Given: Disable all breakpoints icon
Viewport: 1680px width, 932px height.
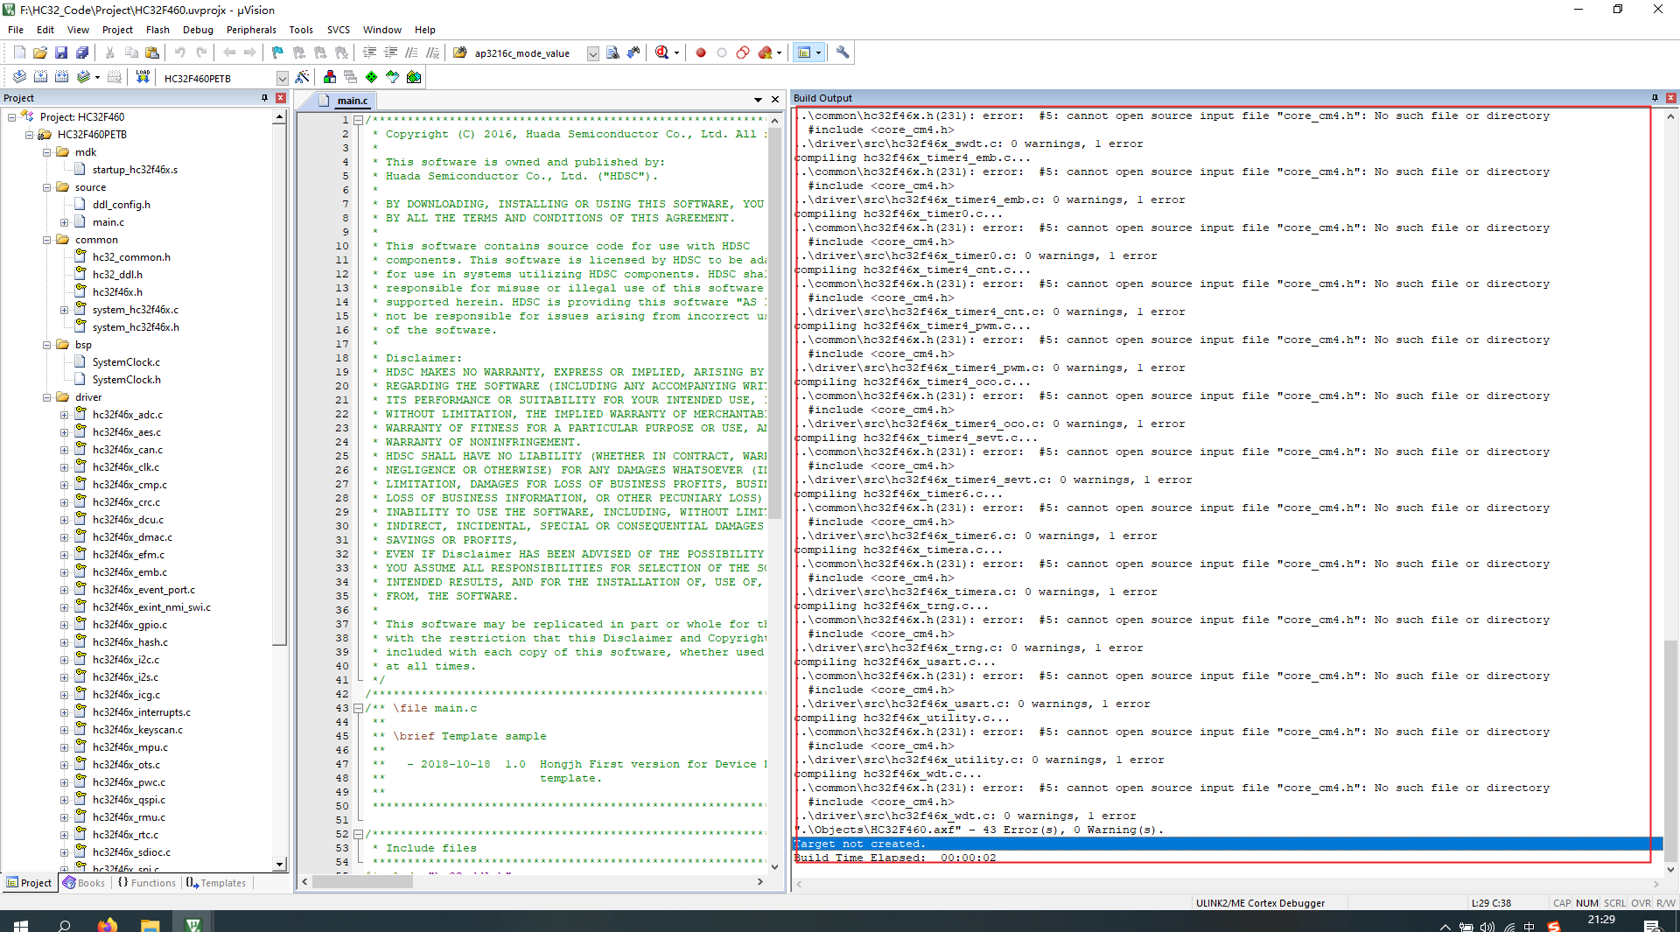Looking at the screenshot, I should coord(743,53).
